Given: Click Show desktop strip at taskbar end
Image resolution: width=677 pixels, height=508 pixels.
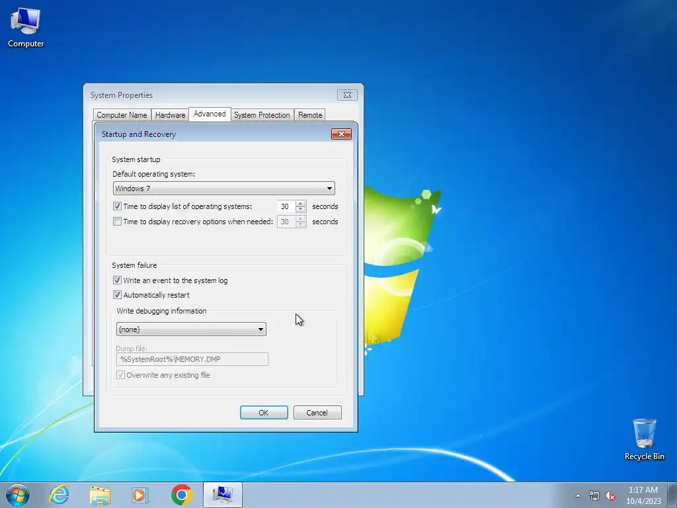Looking at the screenshot, I should (x=672, y=495).
